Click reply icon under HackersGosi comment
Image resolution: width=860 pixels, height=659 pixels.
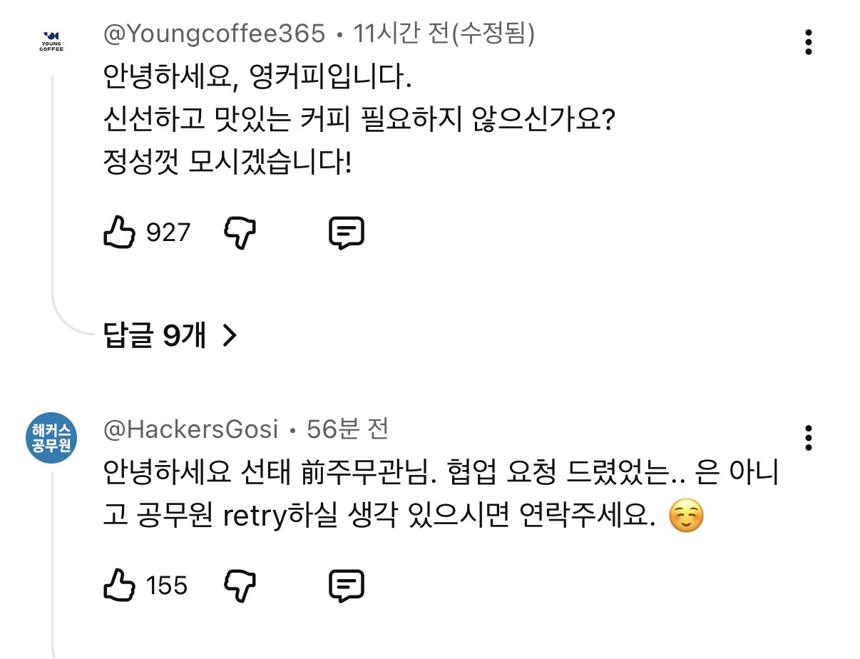[x=347, y=586]
